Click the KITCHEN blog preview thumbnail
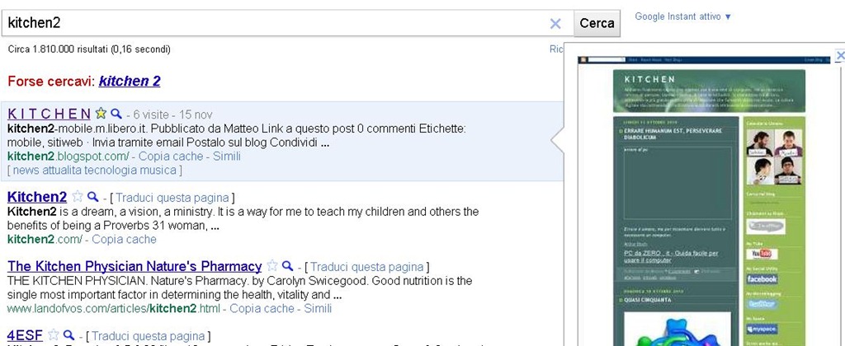This screenshot has height=346, width=845. click(x=709, y=201)
